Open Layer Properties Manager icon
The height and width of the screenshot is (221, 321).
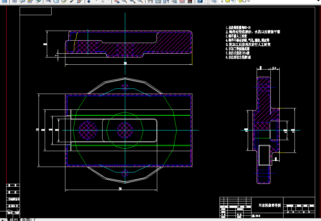pyautogui.click(x=214, y=1)
